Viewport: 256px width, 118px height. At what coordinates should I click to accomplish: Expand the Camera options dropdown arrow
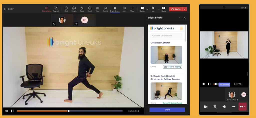147,9
